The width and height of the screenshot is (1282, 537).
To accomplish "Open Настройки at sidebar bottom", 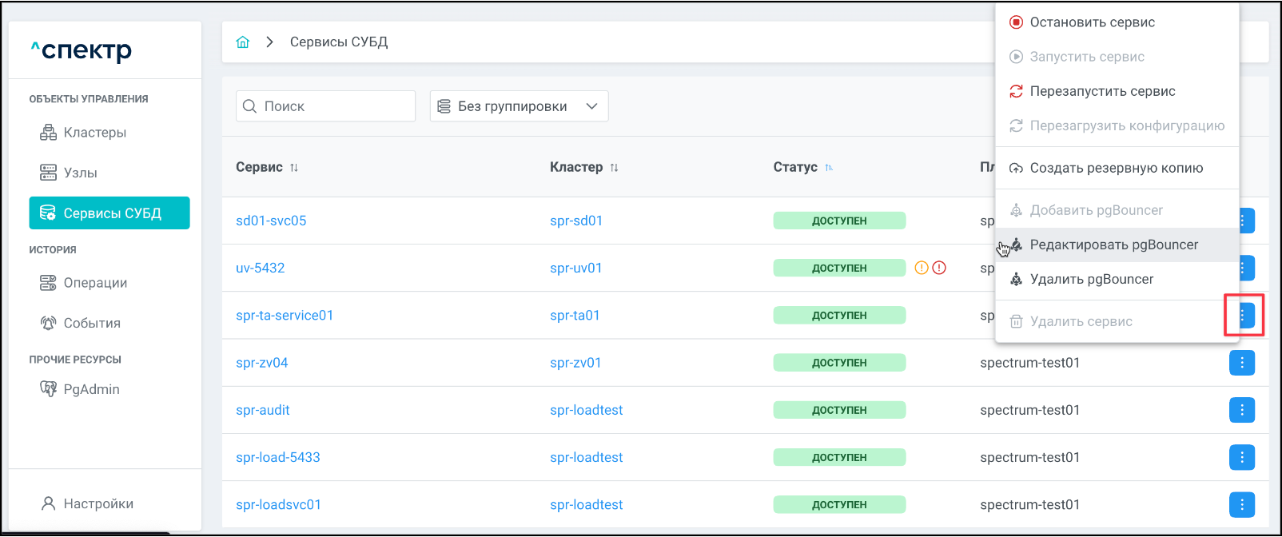I will pos(98,503).
